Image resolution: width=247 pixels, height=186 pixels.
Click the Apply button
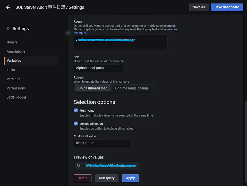130,178
